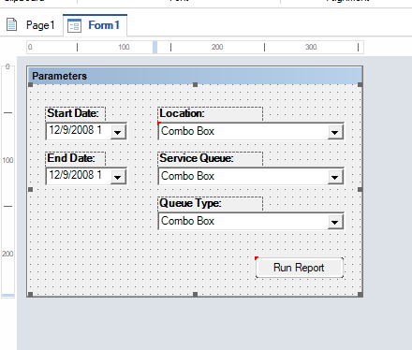This screenshot has width=412, height=350.
Task: Click the Parameters form title bar
Action: coord(195,76)
